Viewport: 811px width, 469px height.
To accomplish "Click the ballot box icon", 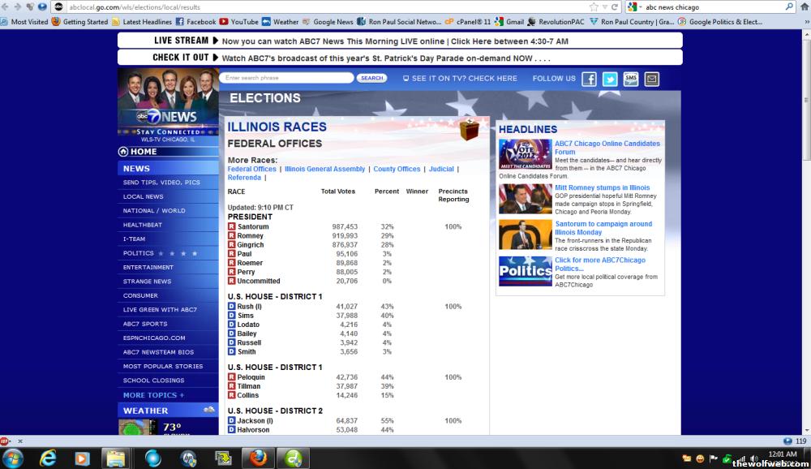I will click(469, 130).
